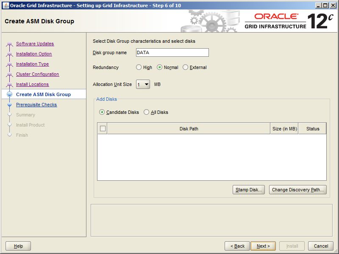Go Back to previous step
This screenshot has width=339, height=254.
pos(237,246)
